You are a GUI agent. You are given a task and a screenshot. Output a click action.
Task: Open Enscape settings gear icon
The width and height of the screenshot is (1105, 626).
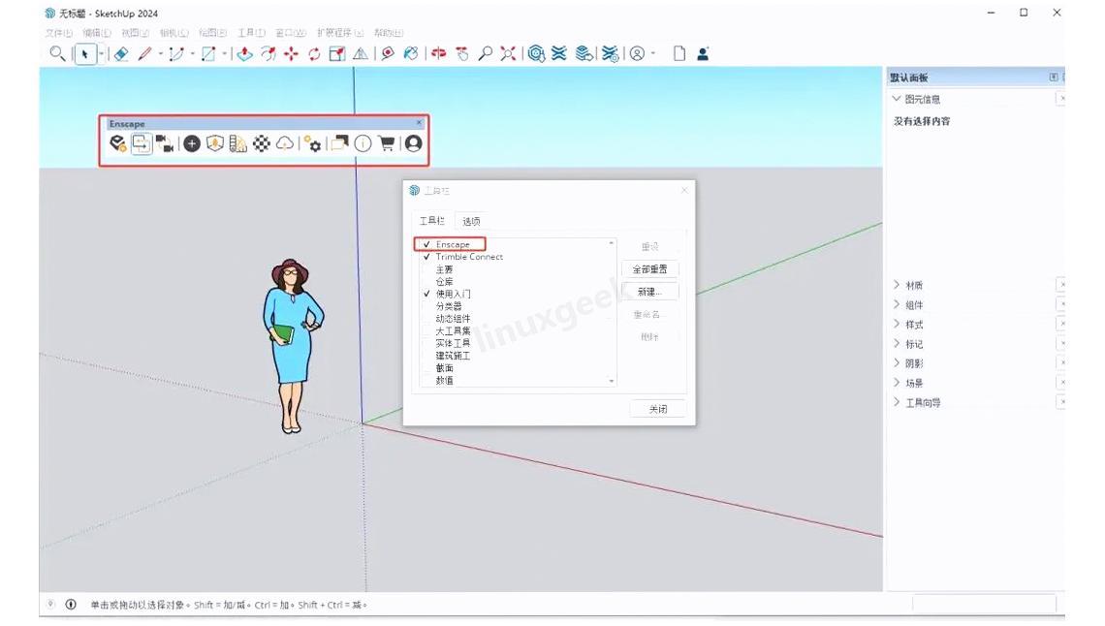pyautogui.click(x=312, y=143)
